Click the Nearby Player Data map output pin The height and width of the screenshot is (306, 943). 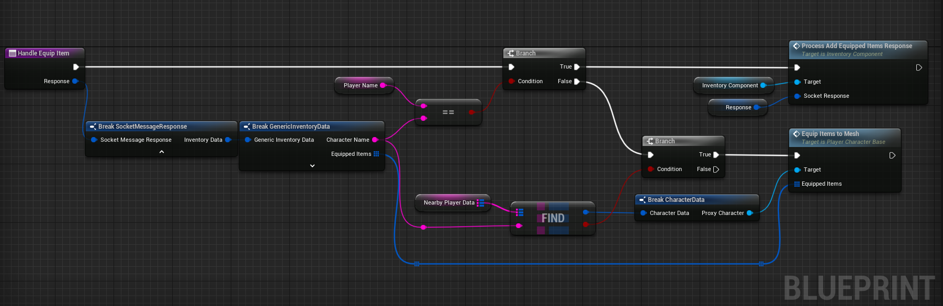click(480, 202)
